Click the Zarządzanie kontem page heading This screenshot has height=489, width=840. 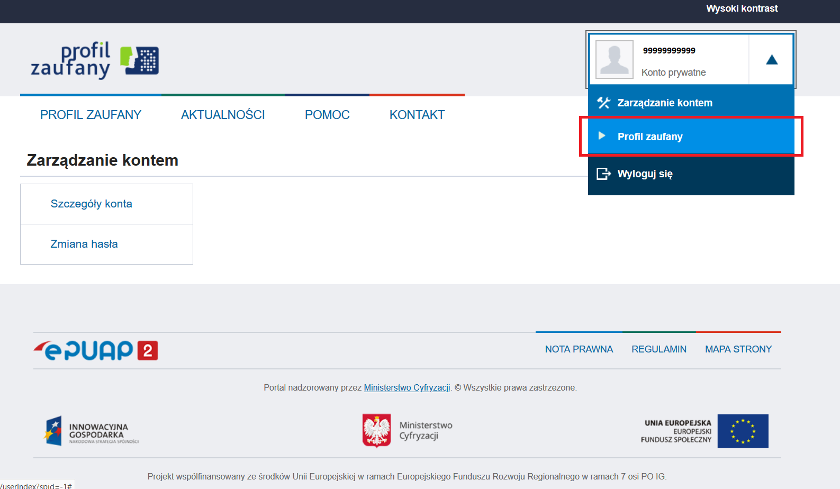coord(103,160)
